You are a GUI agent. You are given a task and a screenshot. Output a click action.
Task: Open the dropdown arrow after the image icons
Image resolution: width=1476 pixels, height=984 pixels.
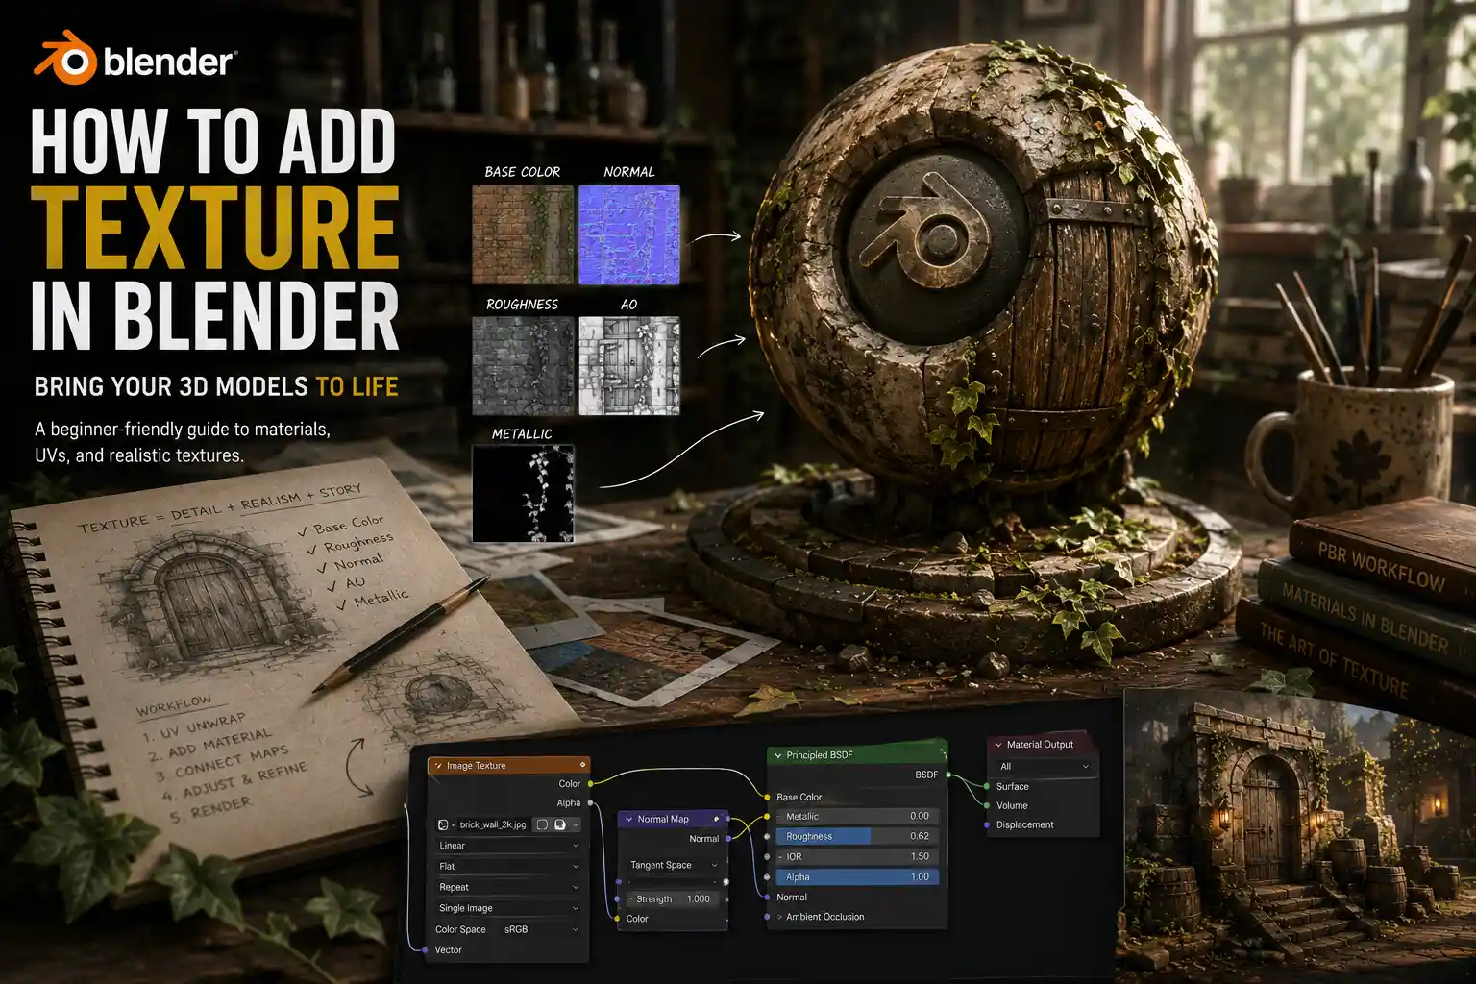click(x=576, y=824)
